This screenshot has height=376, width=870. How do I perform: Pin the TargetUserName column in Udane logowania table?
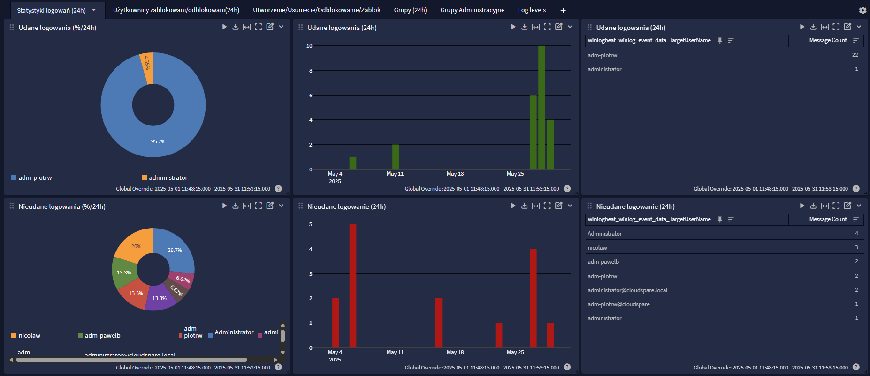click(720, 41)
